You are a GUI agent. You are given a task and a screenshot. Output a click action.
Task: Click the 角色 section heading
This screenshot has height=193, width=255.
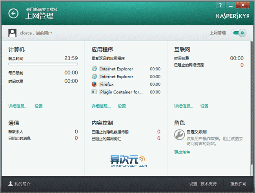click(179, 123)
